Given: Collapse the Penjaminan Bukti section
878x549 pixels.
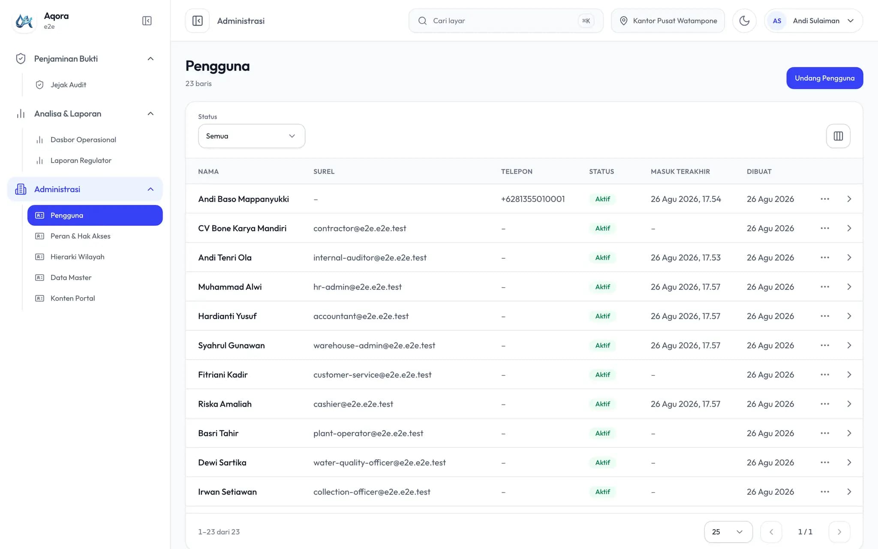Looking at the screenshot, I should coord(85,59).
